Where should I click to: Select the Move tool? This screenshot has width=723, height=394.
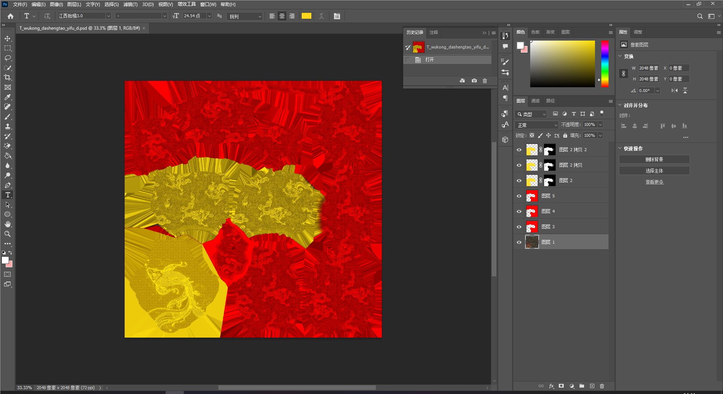coord(8,39)
